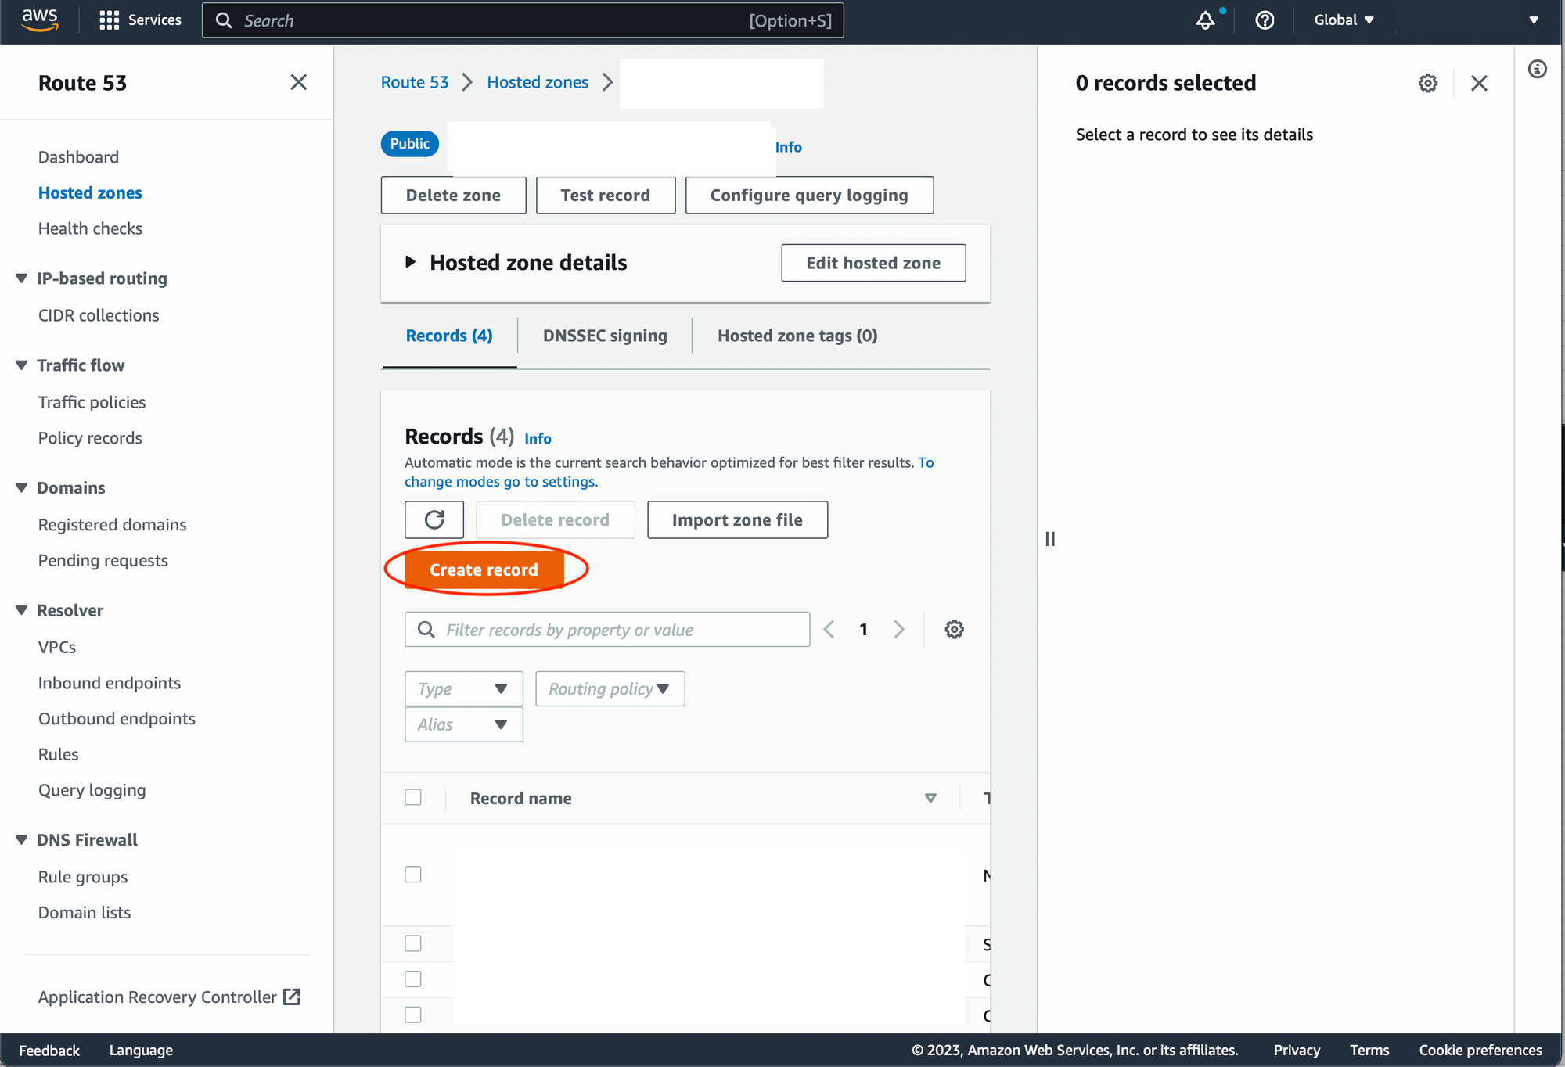Click Configure query logging button

coord(809,195)
